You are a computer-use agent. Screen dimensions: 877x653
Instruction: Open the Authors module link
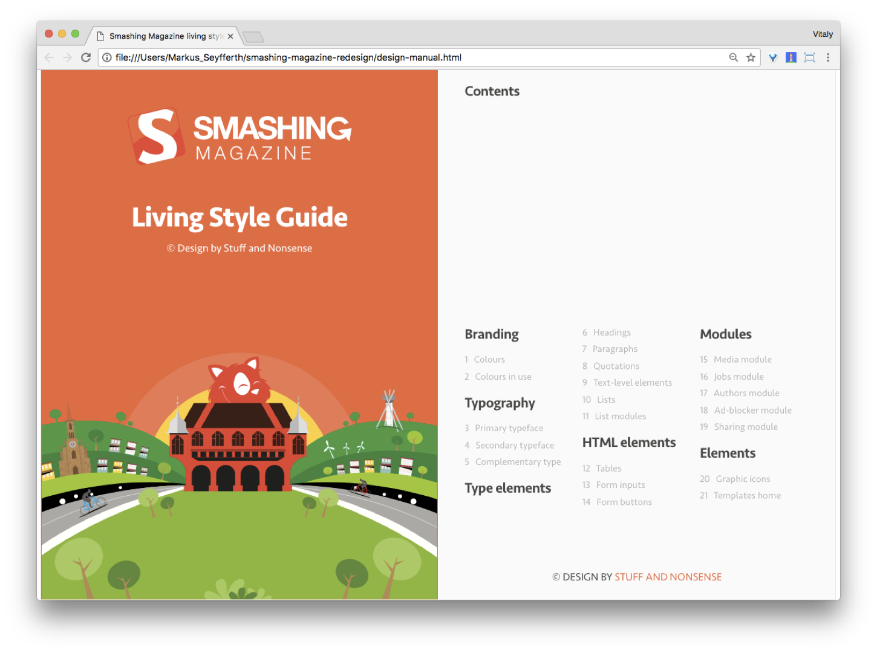coord(746,393)
